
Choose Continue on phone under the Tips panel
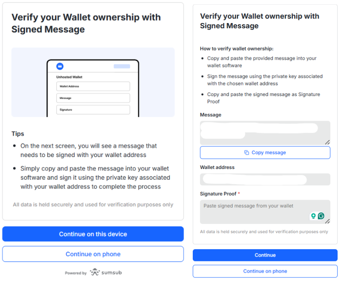[x=93, y=254]
